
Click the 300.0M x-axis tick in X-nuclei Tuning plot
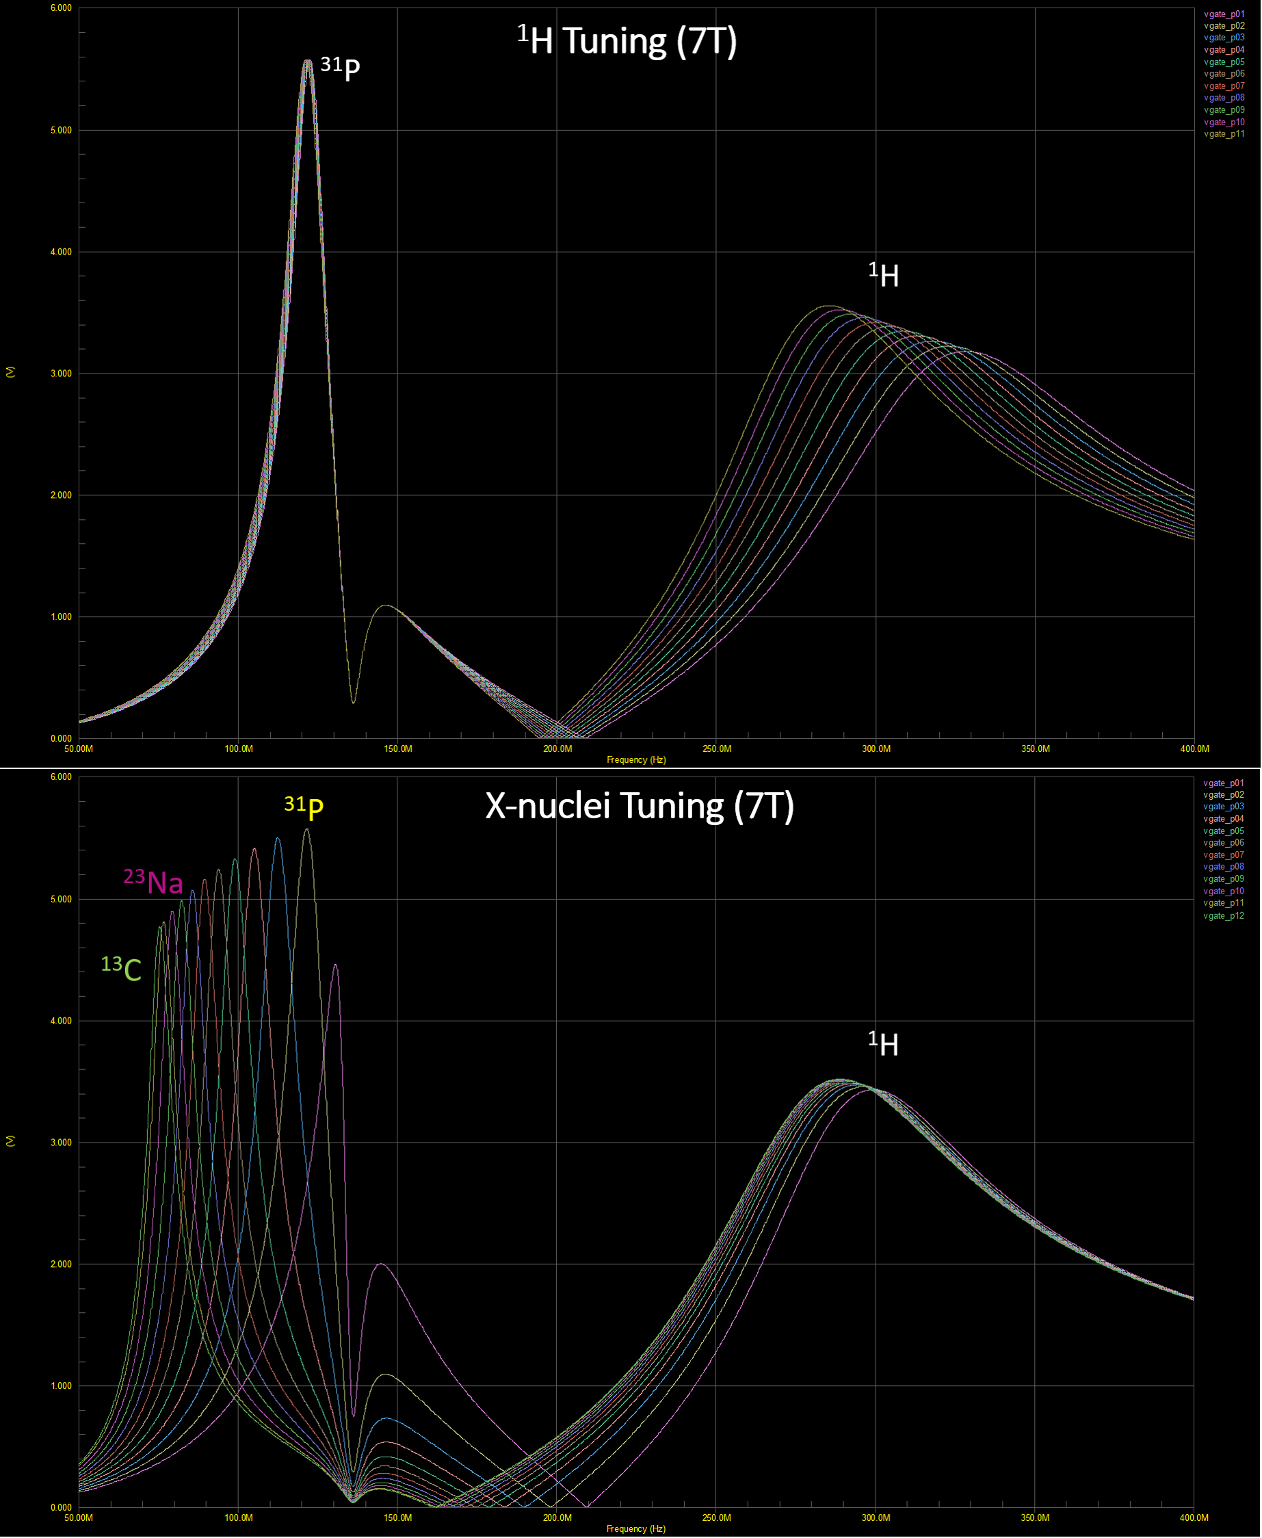point(876,1517)
